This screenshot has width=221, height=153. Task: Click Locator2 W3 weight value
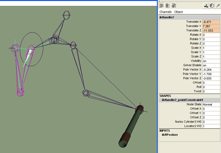pos(211,126)
